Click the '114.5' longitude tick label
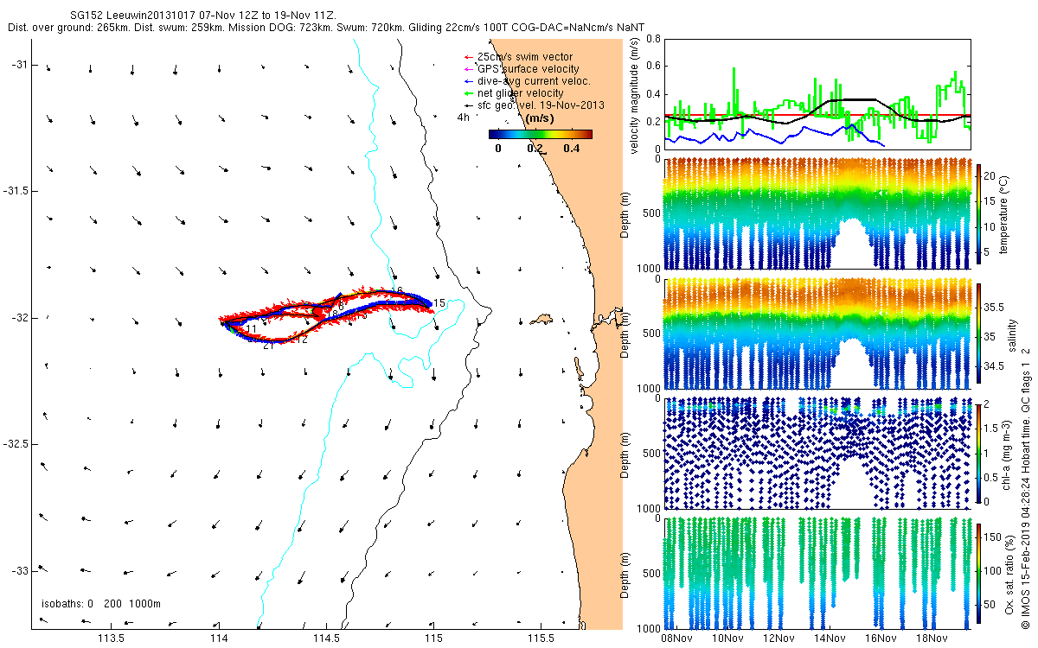 click(326, 639)
